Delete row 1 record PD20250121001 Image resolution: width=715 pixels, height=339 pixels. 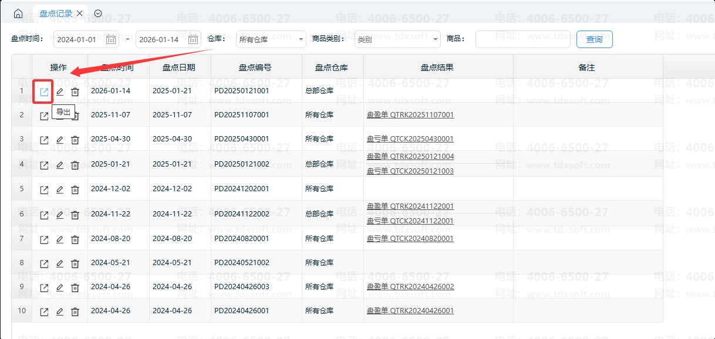coord(75,91)
